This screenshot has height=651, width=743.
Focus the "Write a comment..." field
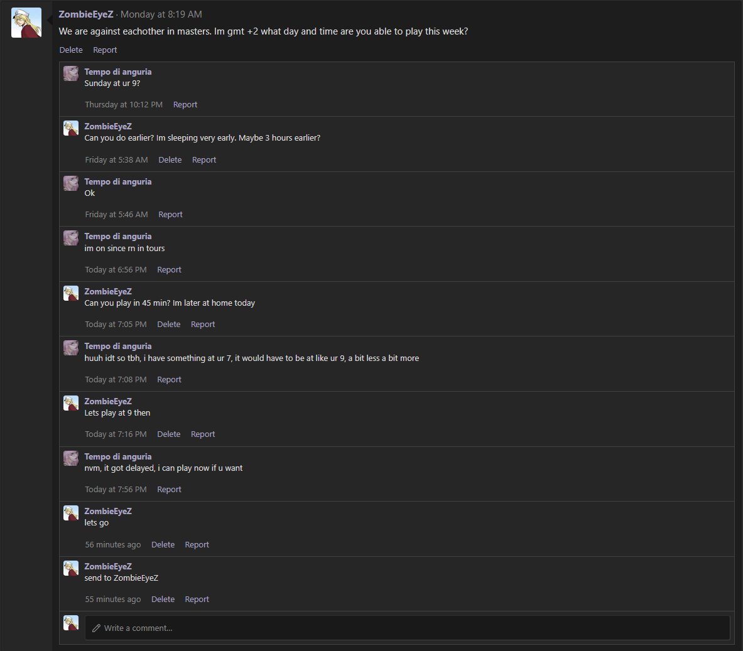coord(408,628)
